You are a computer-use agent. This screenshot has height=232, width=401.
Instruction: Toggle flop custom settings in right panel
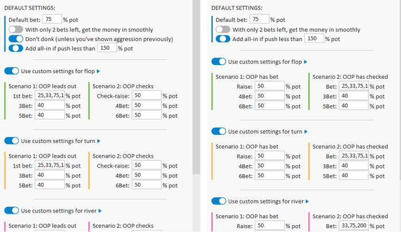[218, 62]
